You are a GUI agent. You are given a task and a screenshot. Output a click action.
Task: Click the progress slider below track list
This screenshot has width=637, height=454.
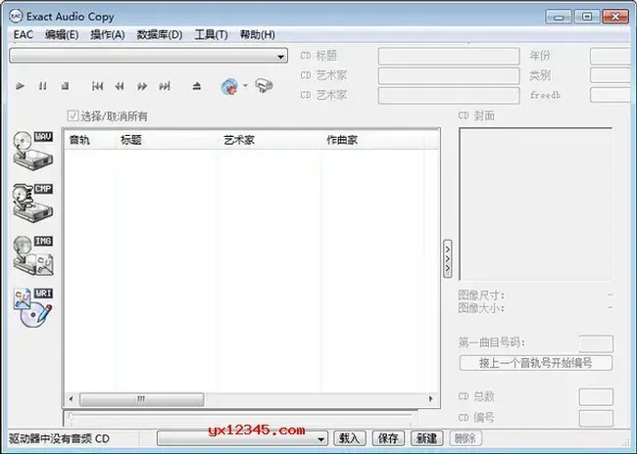tap(240, 417)
